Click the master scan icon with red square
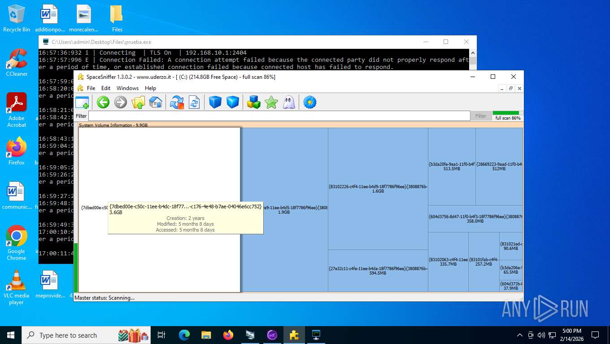Image resolution: width=610 pixels, height=344 pixels. coord(177,102)
